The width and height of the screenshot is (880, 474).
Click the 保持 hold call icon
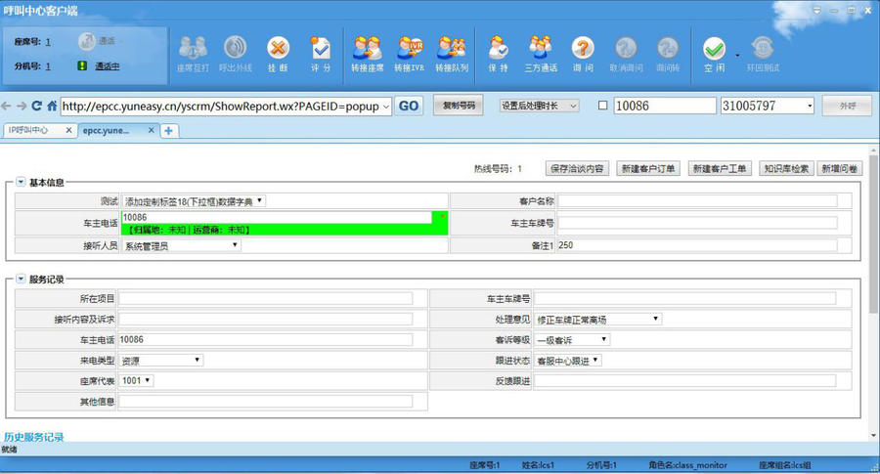pyautogui.click(x=498, y=49)
